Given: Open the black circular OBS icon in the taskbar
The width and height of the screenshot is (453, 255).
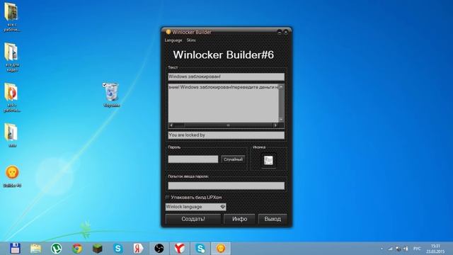Looking at the screenshot, I should [159, 249].
